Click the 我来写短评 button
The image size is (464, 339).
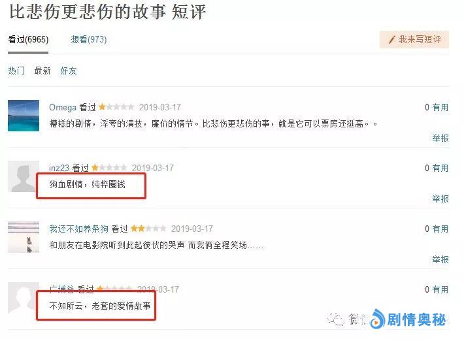point(414,39)
